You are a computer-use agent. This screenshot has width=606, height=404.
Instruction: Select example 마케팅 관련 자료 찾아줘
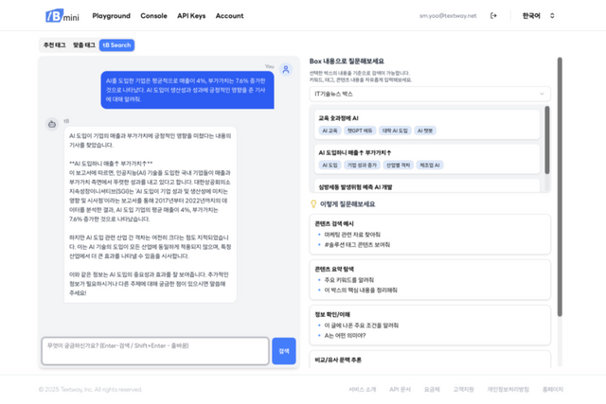tap(352, 235)
